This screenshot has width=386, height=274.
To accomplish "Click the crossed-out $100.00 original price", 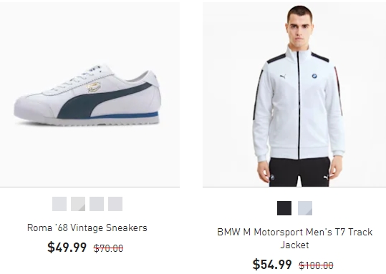I will pyautogui.click(x=316, y=265).
